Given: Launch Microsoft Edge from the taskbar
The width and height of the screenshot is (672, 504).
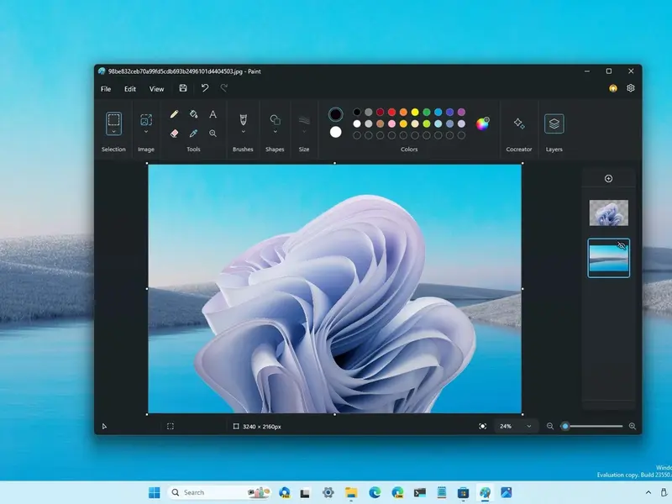Looking at the screenshot, I should pos(375,492).
